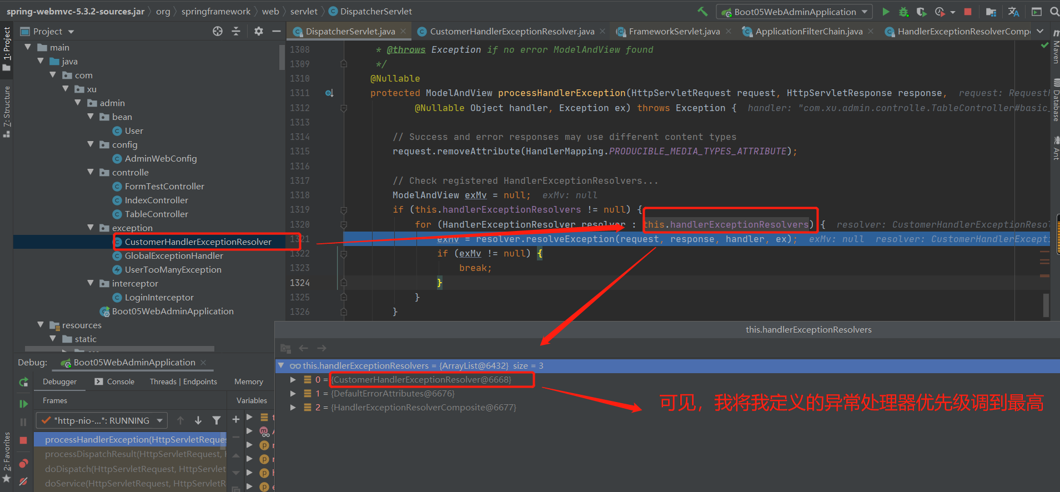Click the DispatcherServlet breadcrumb item
Image resolution: width=1060 pixels, height=492 pixels.
click(x=370, y=11)
